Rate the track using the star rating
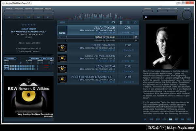Viewport: 196px width, 131px height. click(29, 25)
